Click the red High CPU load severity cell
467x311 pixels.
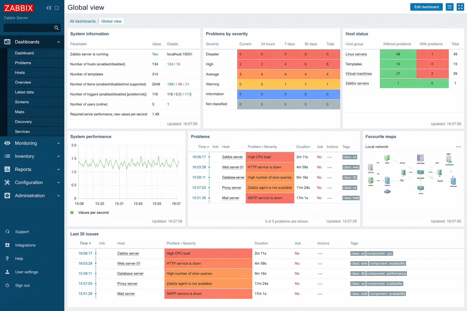pos(269,157)
